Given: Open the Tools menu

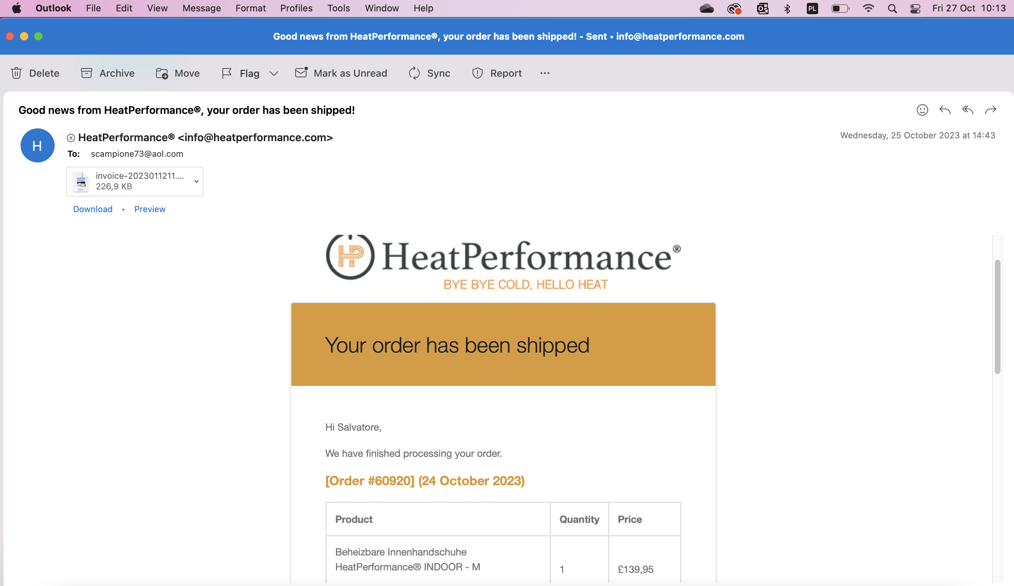Looking at the screenshot, I should 338,8.
